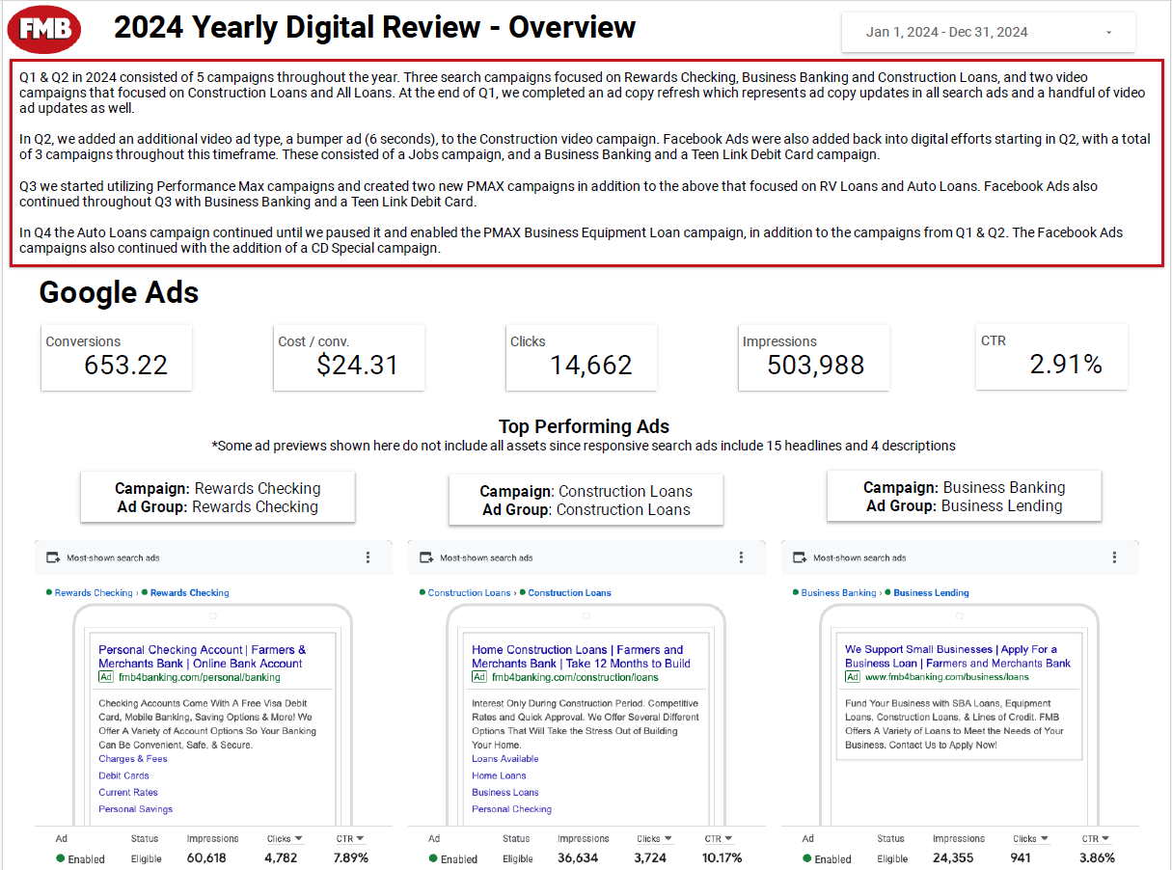Click the 941 clicks value
Screen dimensions: 1172x870
coord(1021,858)
